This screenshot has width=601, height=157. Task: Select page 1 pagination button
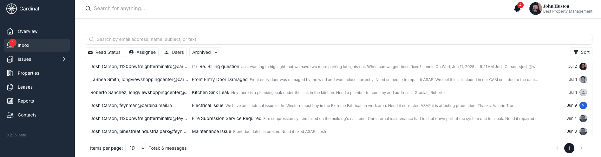(569, 148)
